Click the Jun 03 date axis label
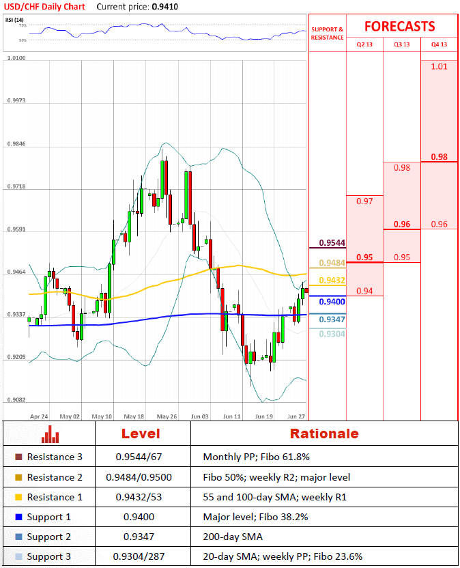Screen dimensions: 460x568 (199, 416)
